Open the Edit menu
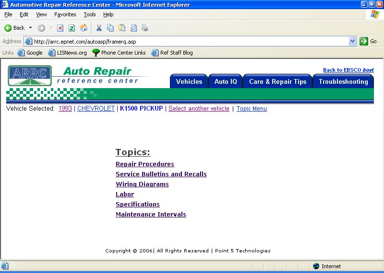This screenshot has width=384, height=273. [x=24, y=14]
